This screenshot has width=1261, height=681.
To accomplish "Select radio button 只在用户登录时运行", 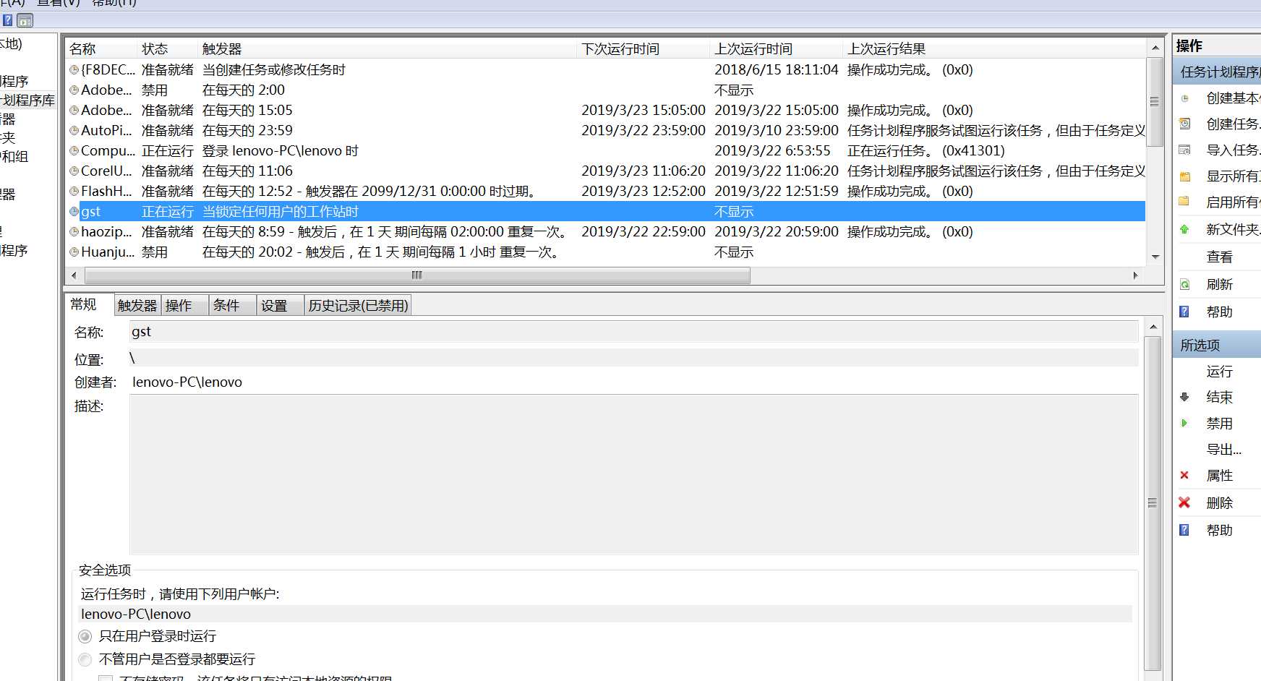I will 85,636.
